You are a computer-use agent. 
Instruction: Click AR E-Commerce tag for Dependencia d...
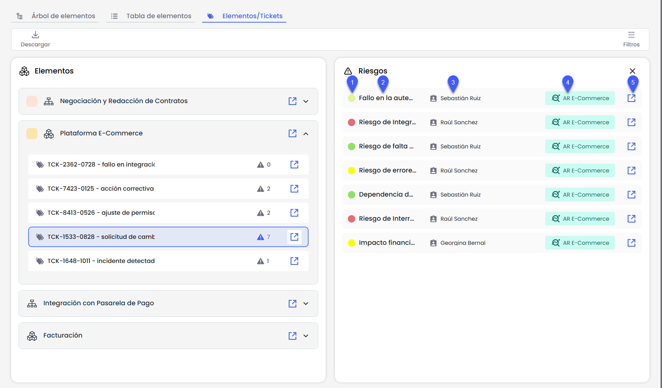coord(580,195)
